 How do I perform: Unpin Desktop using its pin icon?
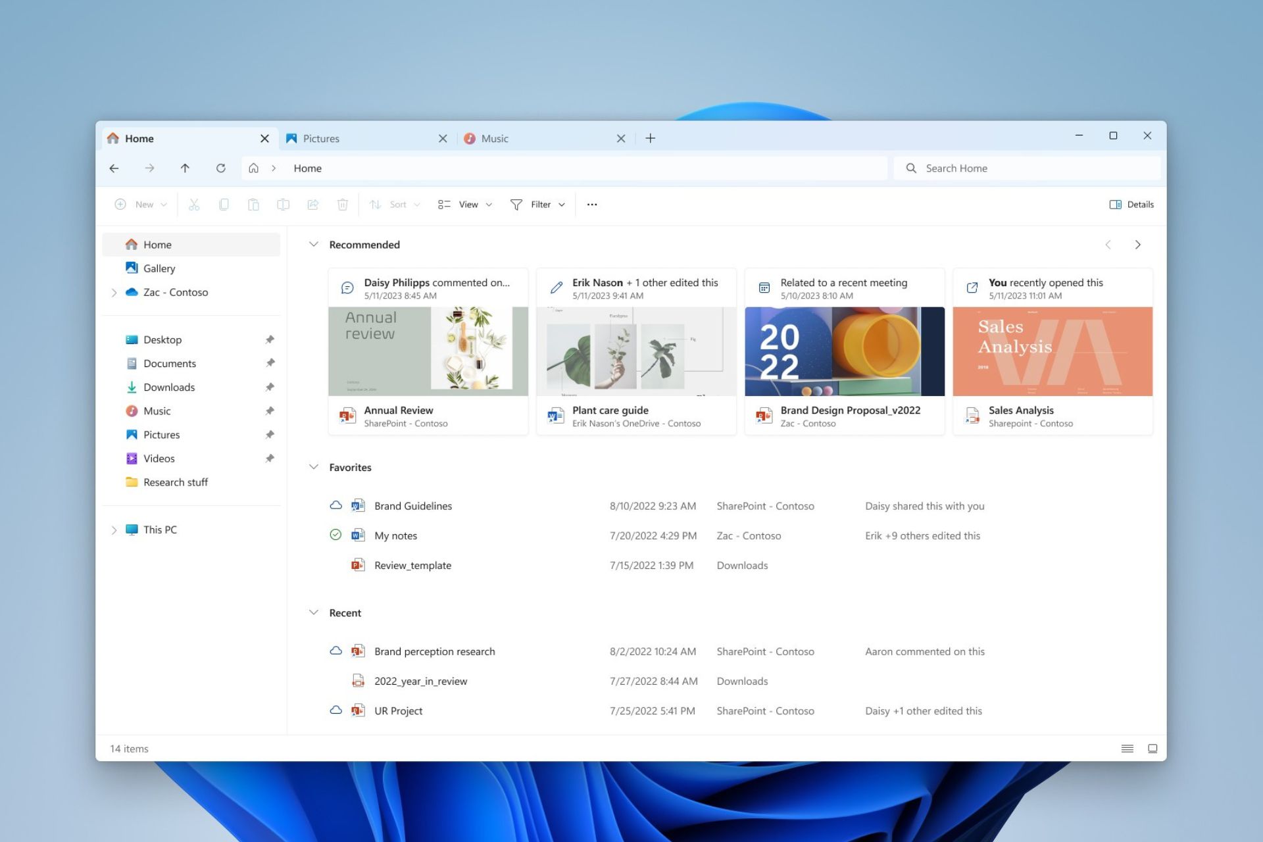pos(270,339)
